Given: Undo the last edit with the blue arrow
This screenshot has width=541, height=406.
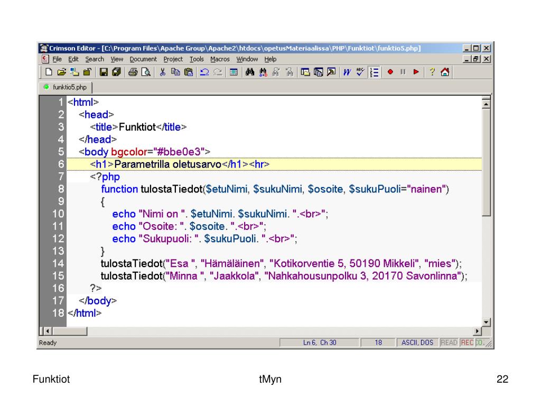Looking at the screenshot, I should tap(204, 72).
